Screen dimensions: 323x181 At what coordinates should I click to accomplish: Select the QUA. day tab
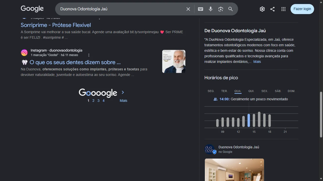238,91
